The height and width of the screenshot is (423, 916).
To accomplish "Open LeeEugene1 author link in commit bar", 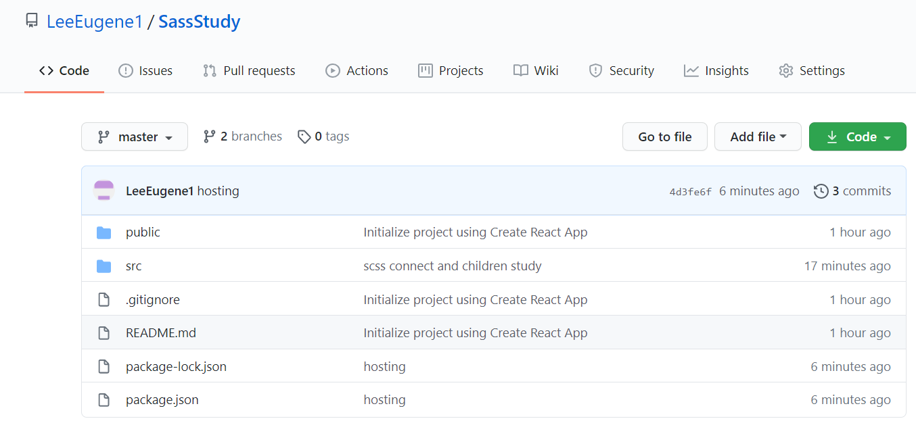I will [x=160, y=191].
